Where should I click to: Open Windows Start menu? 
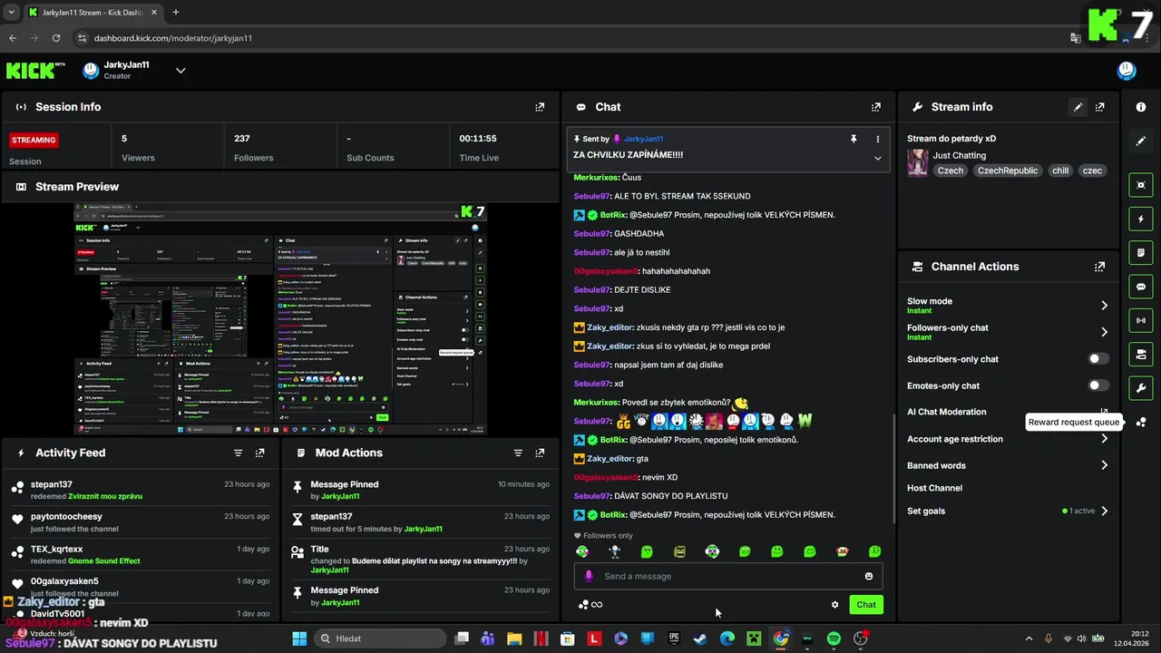point(299,638)
